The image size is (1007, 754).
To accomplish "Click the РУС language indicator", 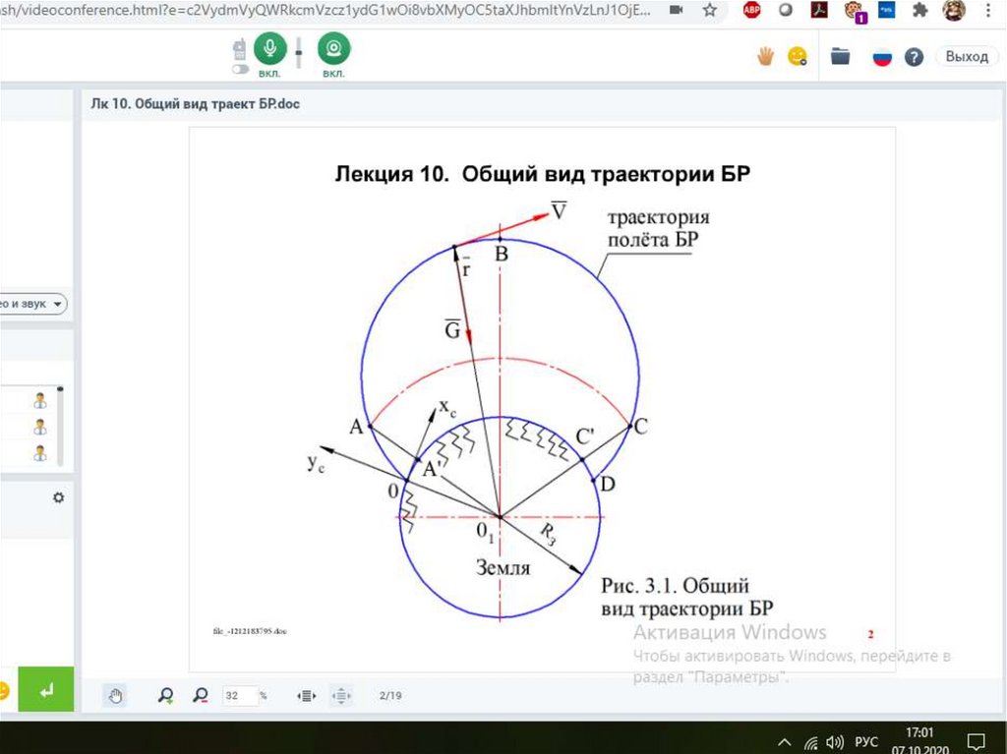I will coord(865,742).
